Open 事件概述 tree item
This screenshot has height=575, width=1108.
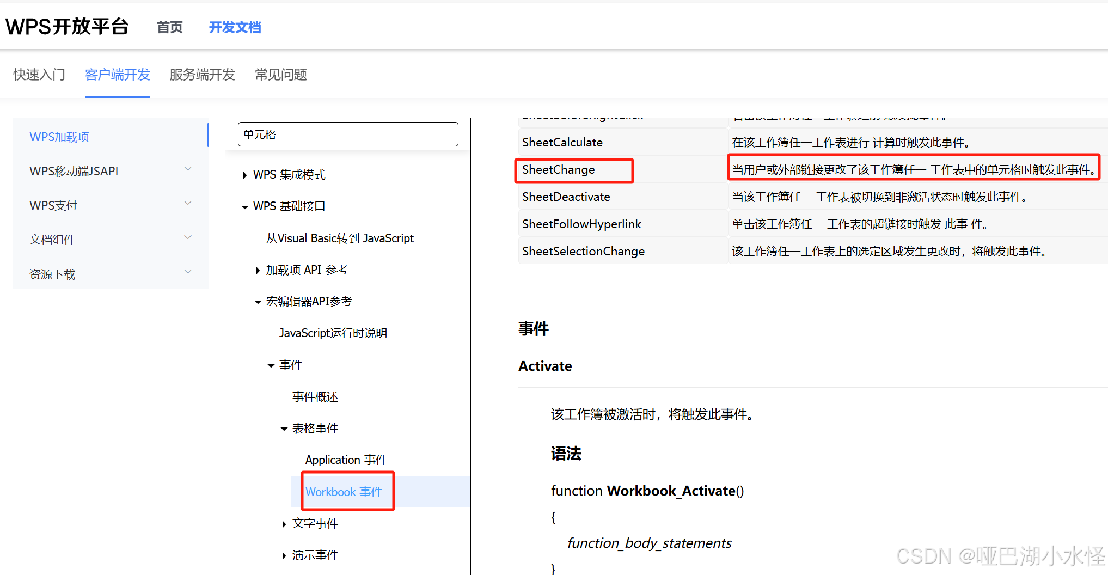click(x=315, y=396)
